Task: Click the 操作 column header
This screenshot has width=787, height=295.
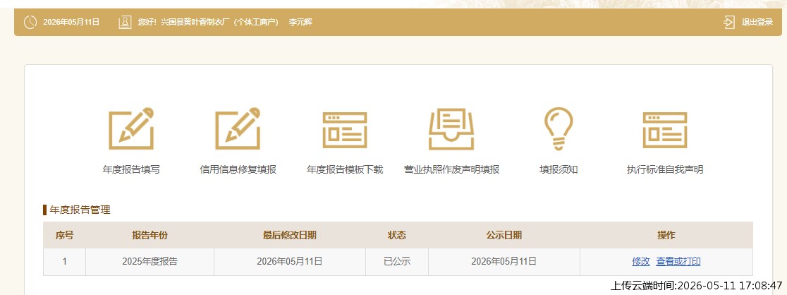Action: pos(666,235)
